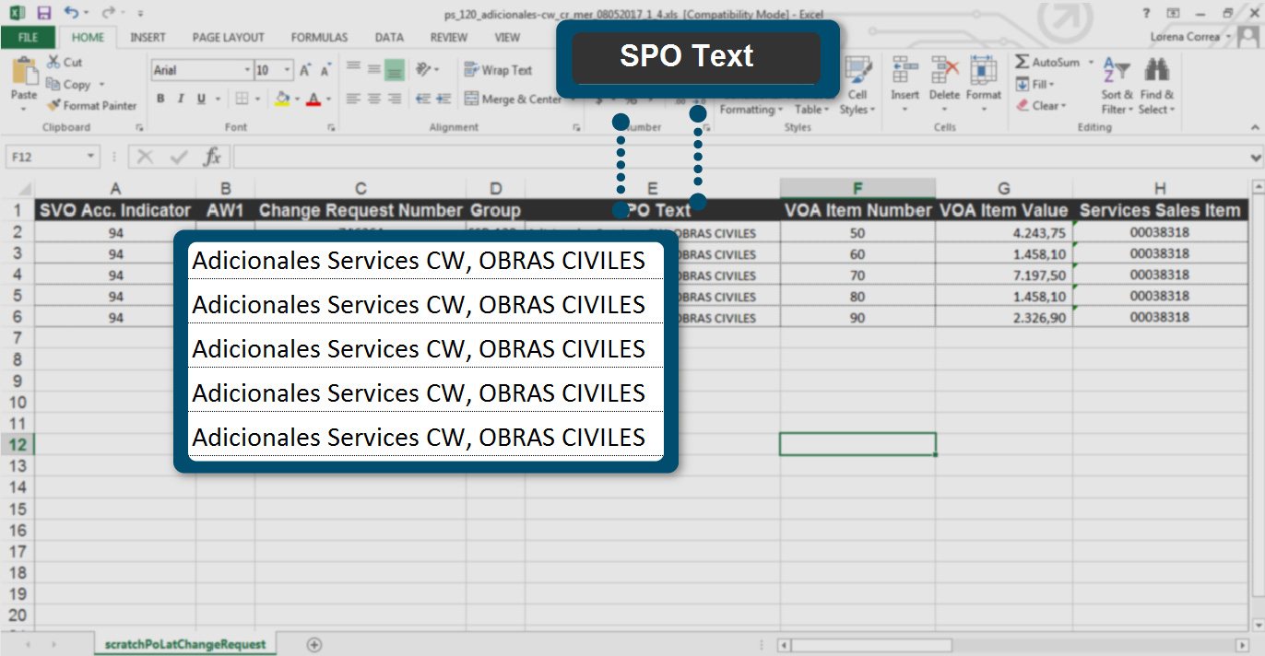Click the Sort & Filter icon

(1117, 72)
